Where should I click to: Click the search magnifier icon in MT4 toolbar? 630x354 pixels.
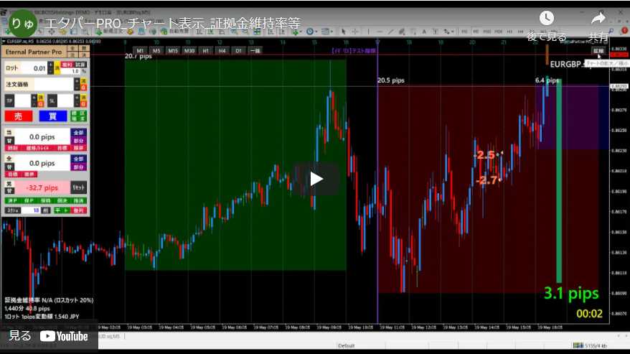point(611,31)
